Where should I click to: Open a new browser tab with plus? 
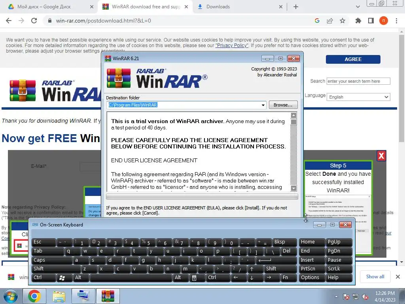pos(296,7)
